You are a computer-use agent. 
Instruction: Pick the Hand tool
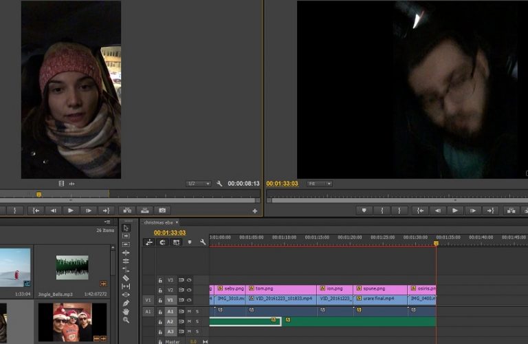tap(126, 312)
